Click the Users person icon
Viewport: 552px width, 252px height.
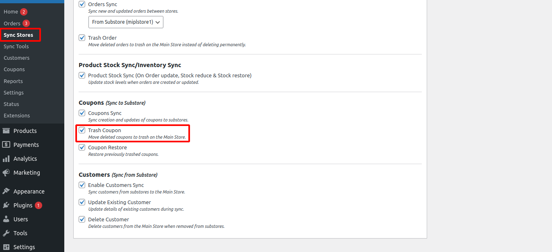pos(6,219)
